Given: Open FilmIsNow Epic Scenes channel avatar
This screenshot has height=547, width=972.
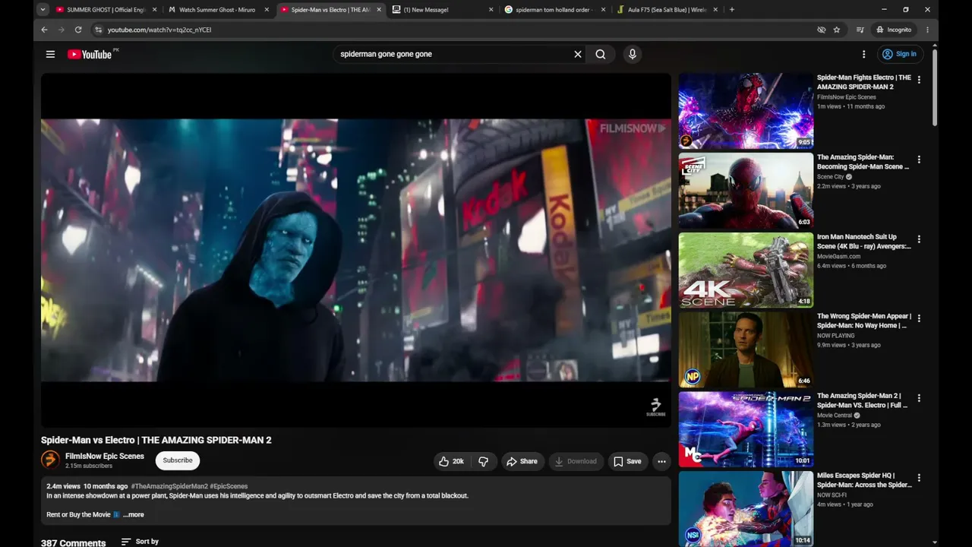Looking at the screenshot, I should 50,460.
